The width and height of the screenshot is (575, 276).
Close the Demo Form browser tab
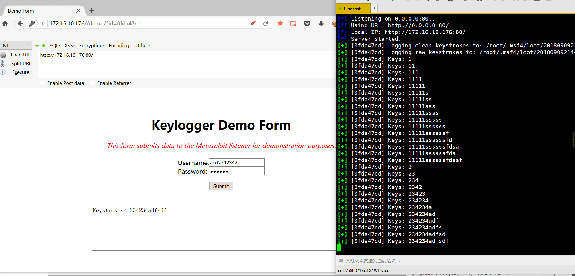point(78,11)
